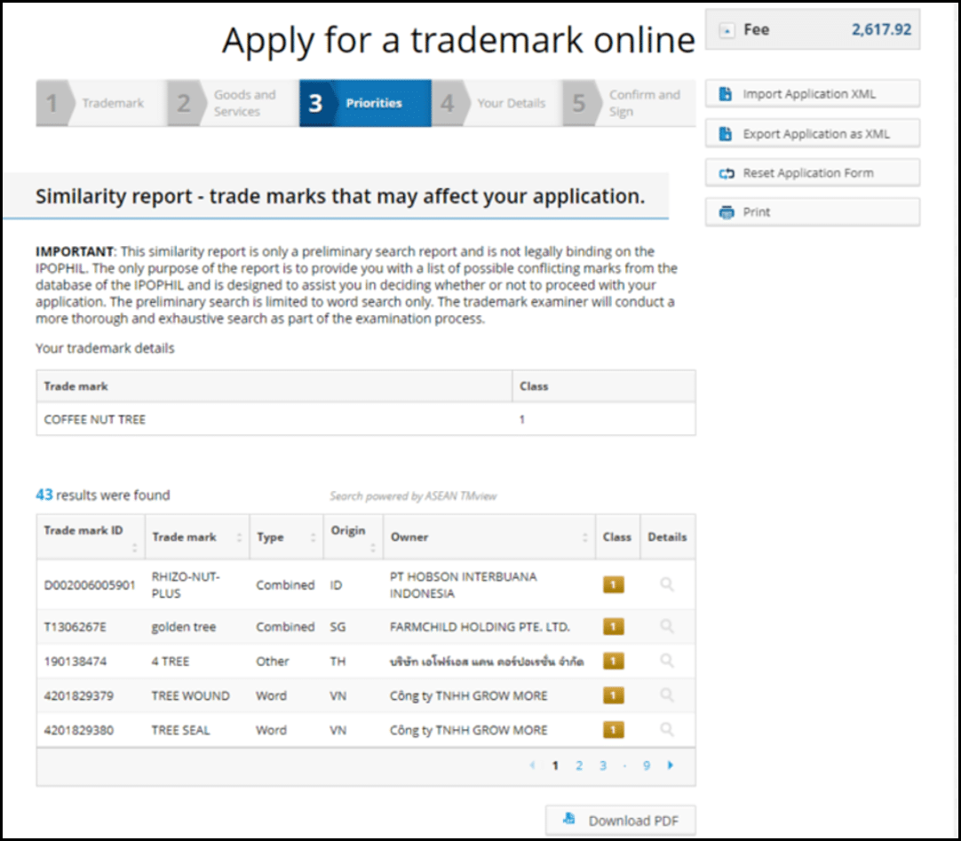Open step 5 Confirm and Sign
Viewport: 961px width, 841px height.
(629, 103)
